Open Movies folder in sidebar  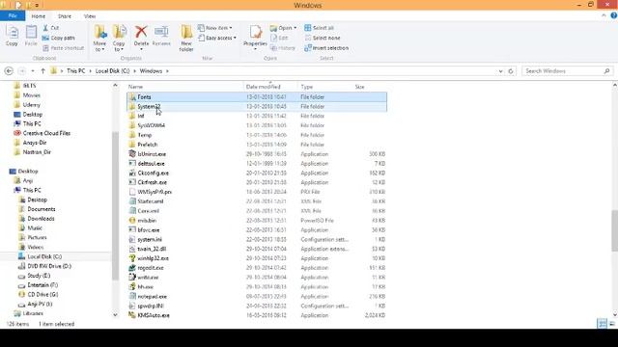click(x=27, y=95)
